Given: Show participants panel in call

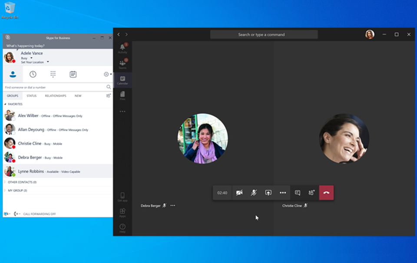Looking at the screenshot, I should (312, 193).
